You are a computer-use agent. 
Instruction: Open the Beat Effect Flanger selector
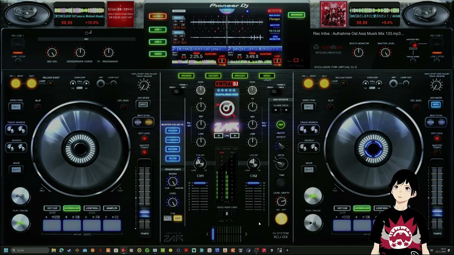(275, 19)
